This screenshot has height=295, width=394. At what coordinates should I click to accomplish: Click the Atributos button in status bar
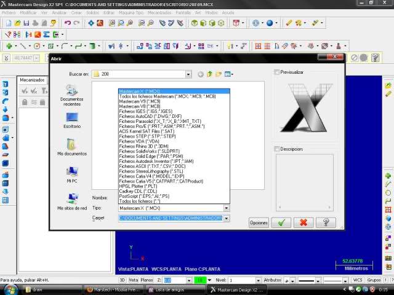(272, 280)
